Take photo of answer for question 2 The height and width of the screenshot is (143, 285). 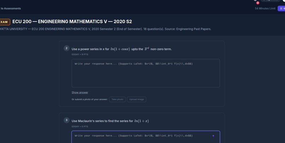tap(117, 100)
